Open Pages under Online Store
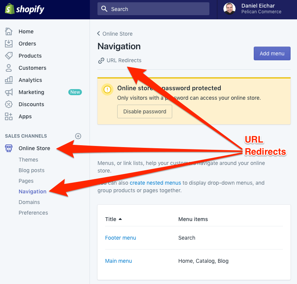 26,181
